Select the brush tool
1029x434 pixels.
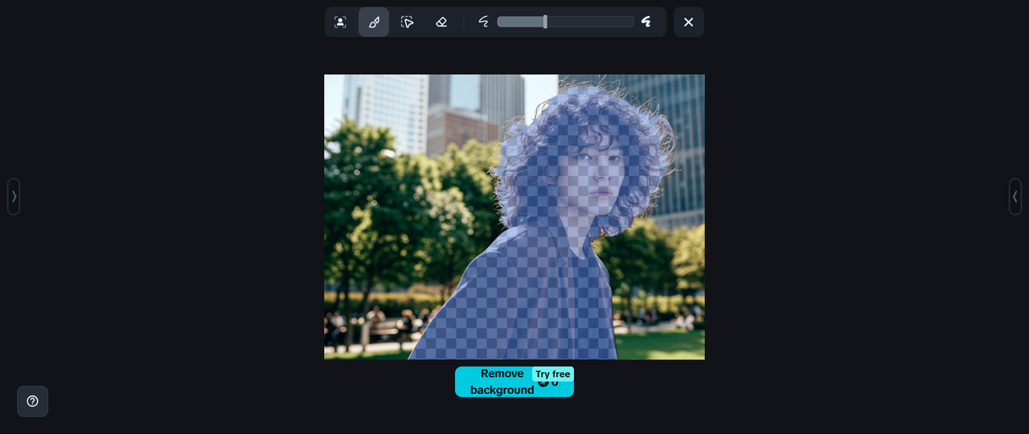[374, 22]
